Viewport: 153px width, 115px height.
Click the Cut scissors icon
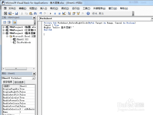coord(22,13)
